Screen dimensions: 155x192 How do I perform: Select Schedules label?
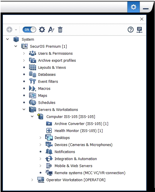click(x=47, y=102)
